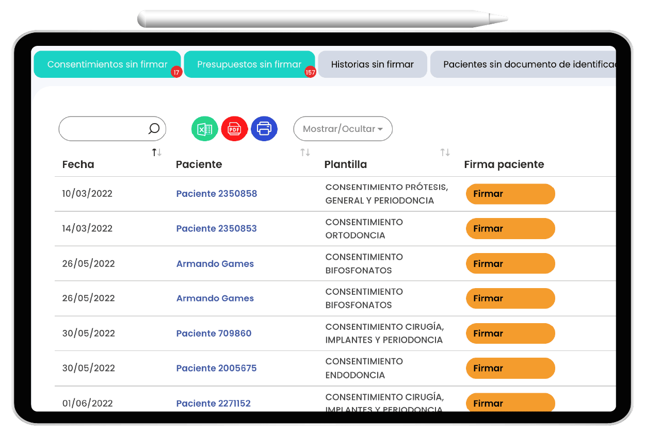The height and width of the screenshot is (436, 645).
Task: Print the consent list
Action: coord(264,129)
